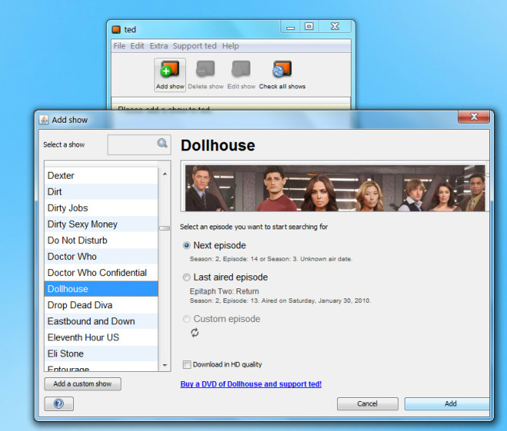The width and height of the screenshot is (507, 431).
Task: Select Dirt in the show list
Action: [101, 192]
